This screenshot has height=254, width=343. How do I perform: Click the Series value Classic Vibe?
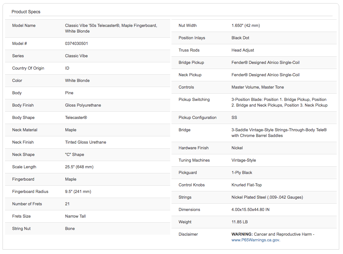pyautogui.click(x=76, y=56)
